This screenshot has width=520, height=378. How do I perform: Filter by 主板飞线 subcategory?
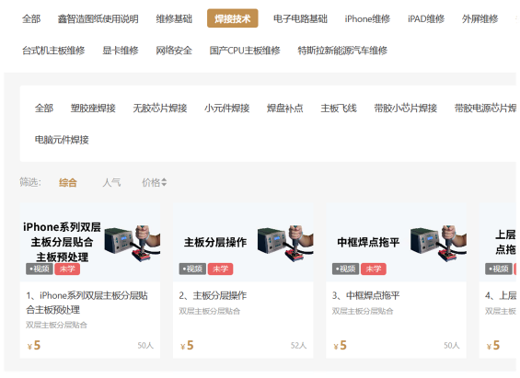click(x=339, y=108)
